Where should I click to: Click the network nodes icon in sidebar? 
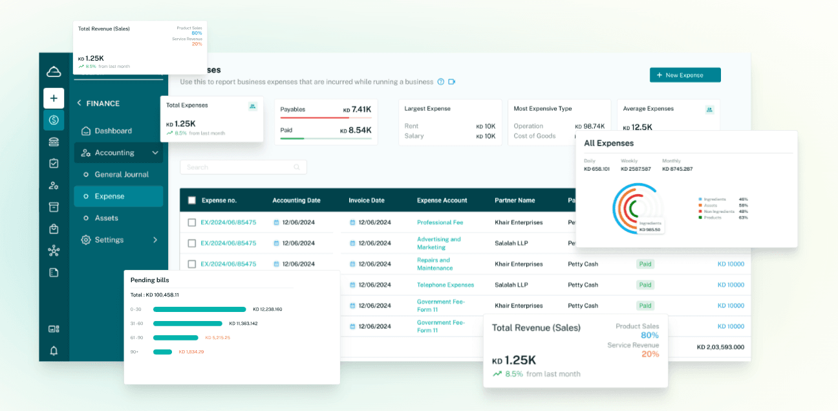pyautogui.click(x=54, y=251)
